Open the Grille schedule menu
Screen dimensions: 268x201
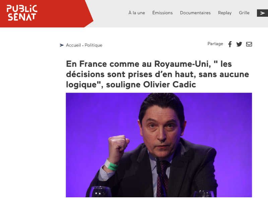(x=244, y=13)
